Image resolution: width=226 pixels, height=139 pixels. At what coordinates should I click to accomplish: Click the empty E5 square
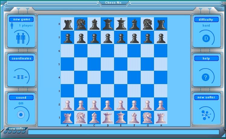tap(121, 64)
